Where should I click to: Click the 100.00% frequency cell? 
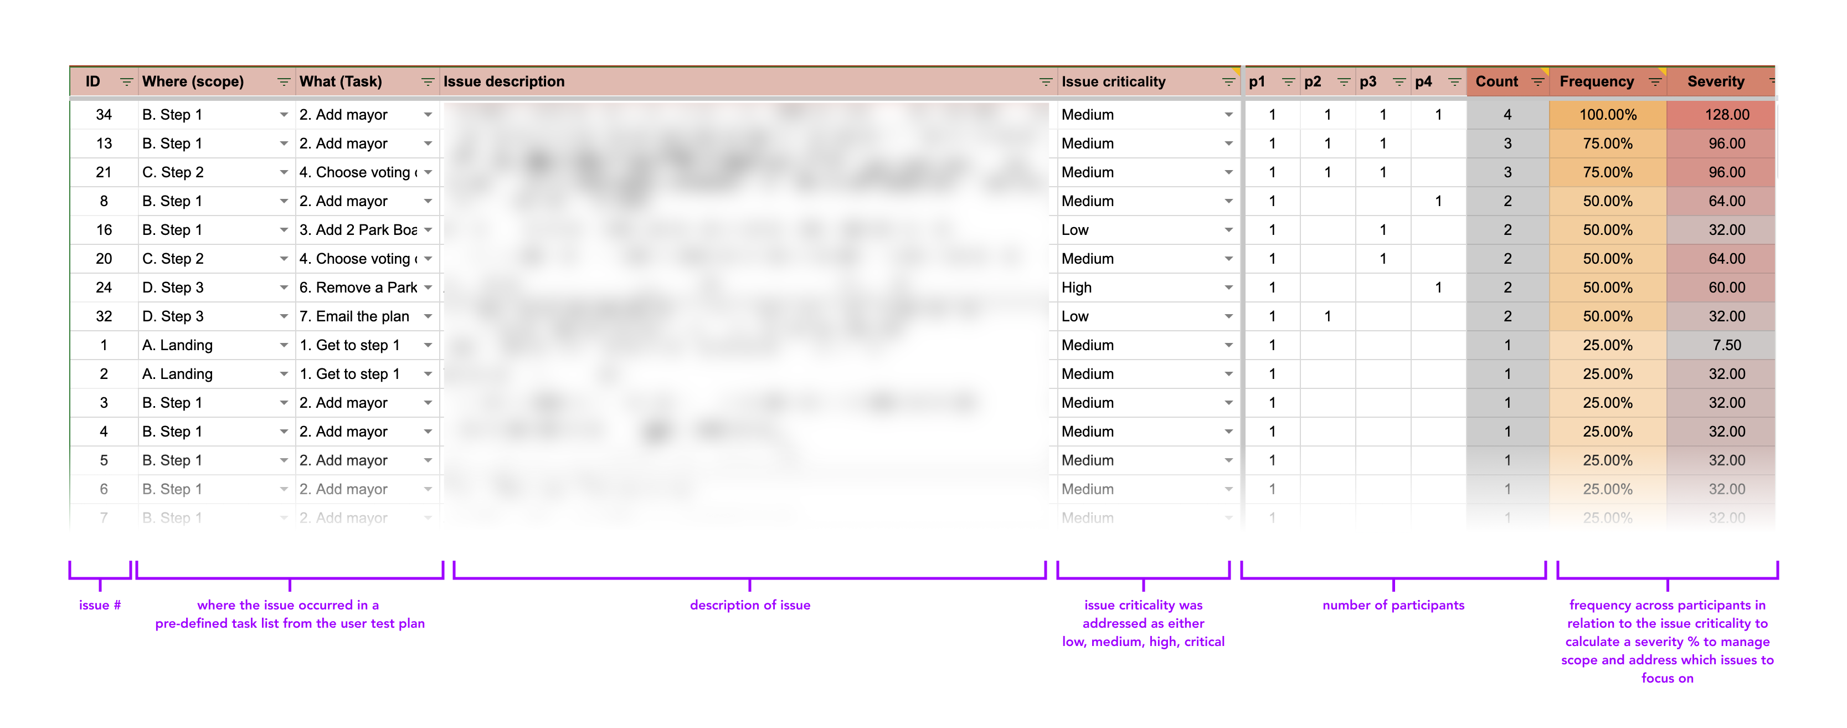(x=1608, y=115)
